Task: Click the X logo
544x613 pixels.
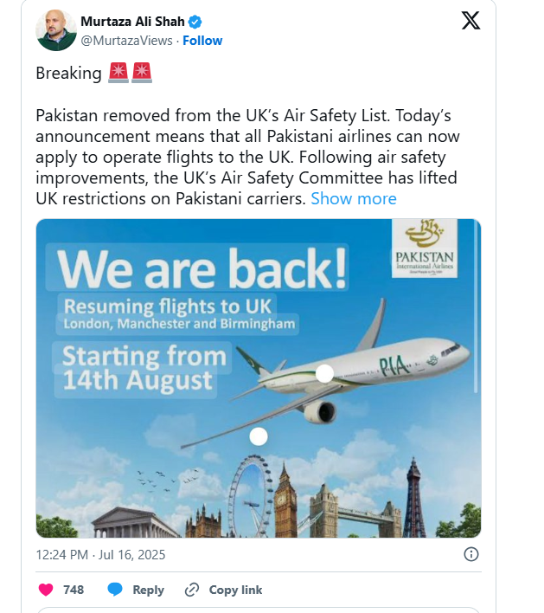Action: click(470, 21)
